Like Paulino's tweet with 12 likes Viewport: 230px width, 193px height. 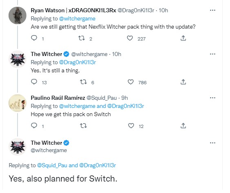pos(131,126)
